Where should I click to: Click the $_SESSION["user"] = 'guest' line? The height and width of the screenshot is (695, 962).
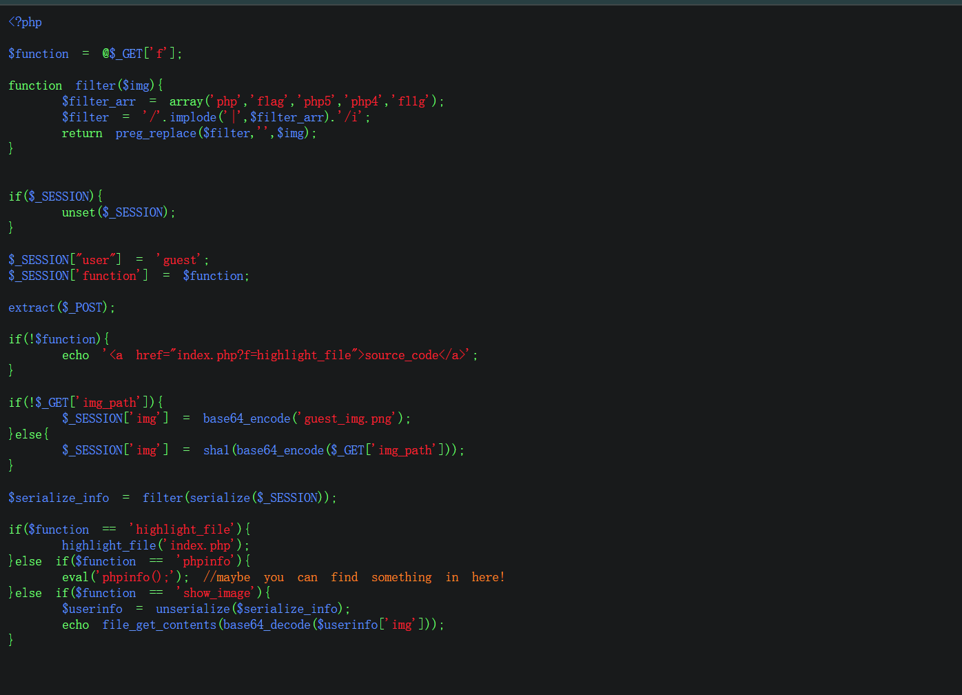coord(109,260)
